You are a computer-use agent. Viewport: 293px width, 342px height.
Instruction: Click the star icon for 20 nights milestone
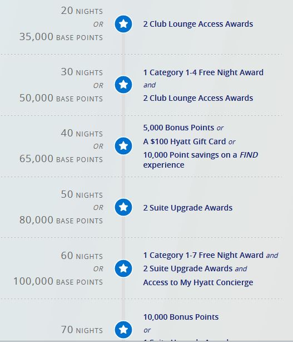(x=123, y=24)
